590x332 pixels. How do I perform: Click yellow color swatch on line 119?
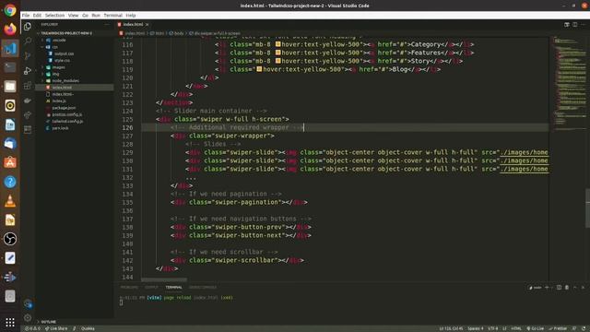click(x=259, y=69)
